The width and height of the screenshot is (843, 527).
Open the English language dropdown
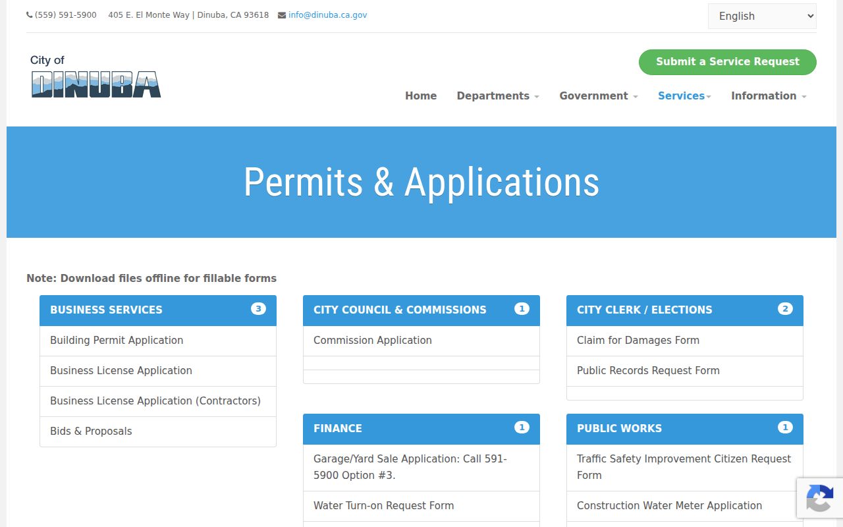click(x=762, y=16)
